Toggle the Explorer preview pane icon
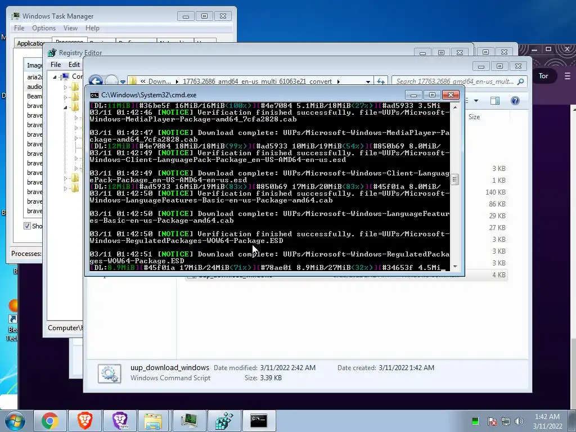The image size is (576, 432). coord(495,101)
